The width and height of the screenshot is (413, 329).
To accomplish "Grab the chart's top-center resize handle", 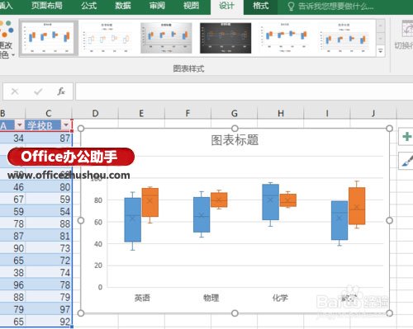I will pos(235,129).
